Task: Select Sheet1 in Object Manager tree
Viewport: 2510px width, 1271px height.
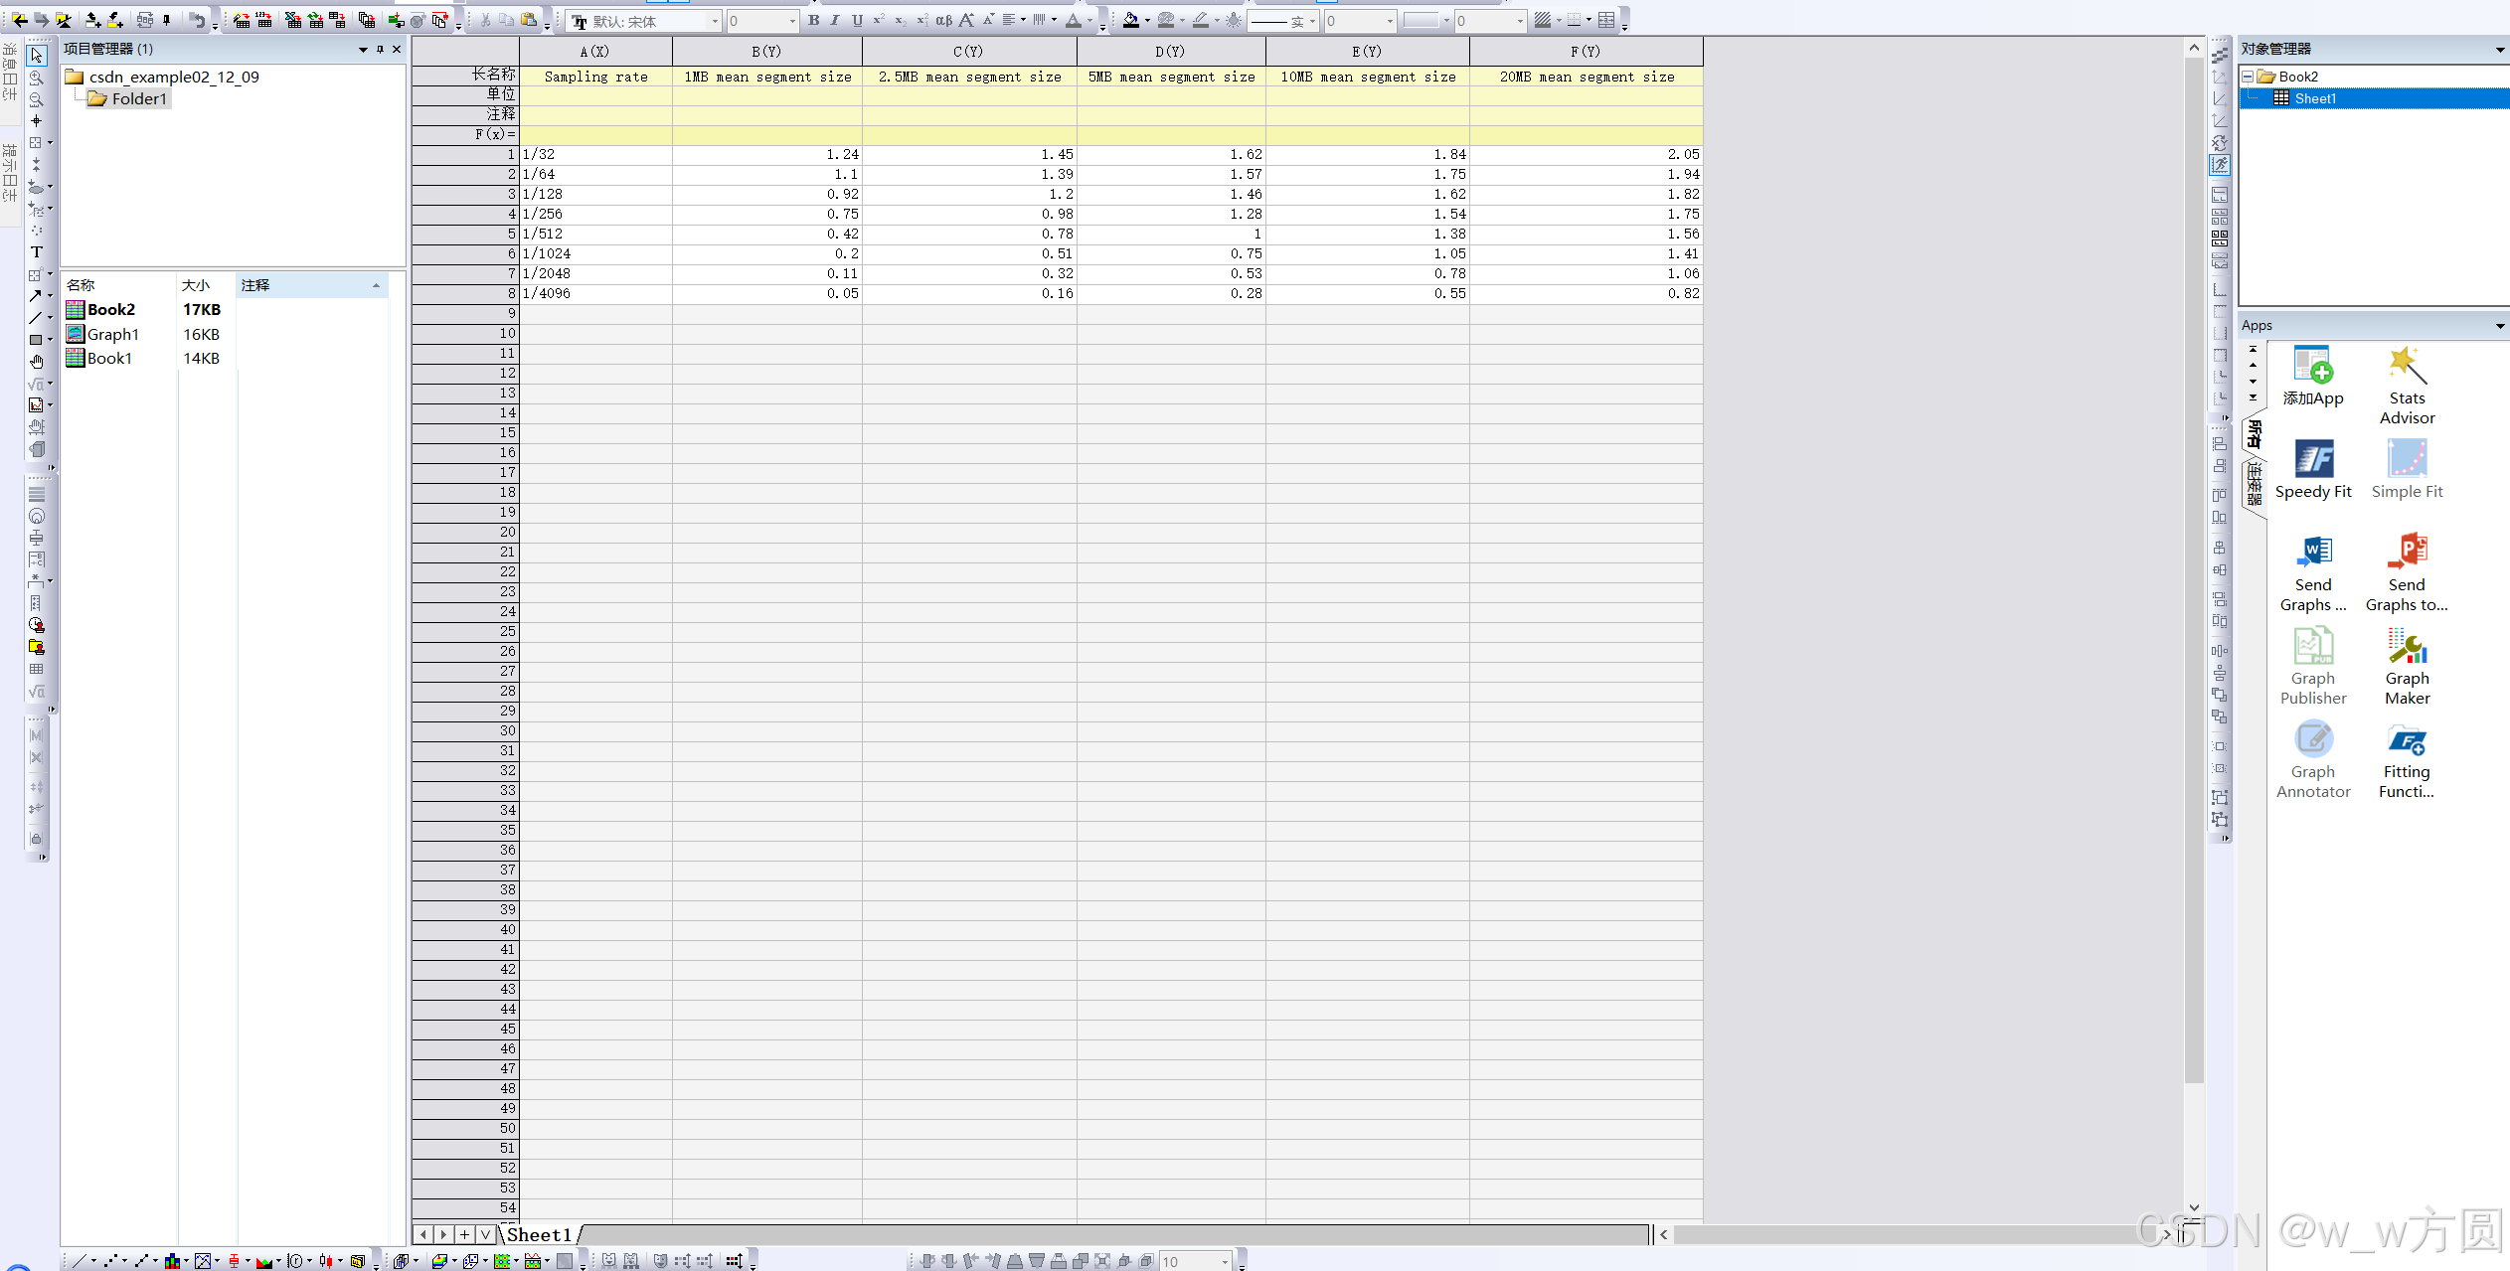Action: (2314, 98)
